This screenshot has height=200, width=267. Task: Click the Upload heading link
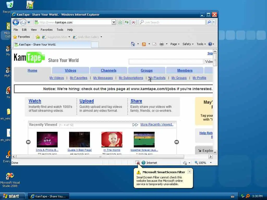click(x=87, y=101)
